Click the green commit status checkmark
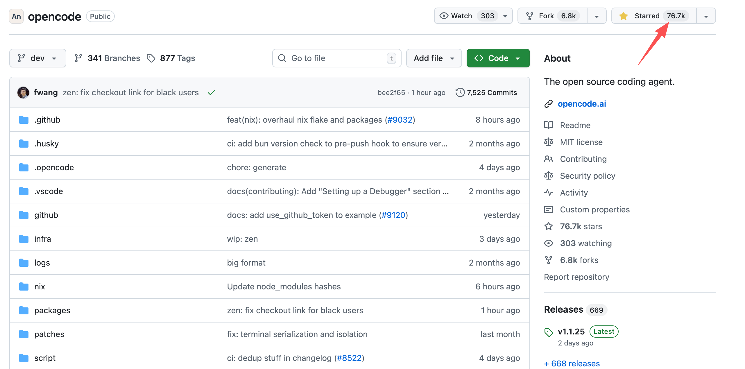The image size is (745, 369). pos(212,92)
